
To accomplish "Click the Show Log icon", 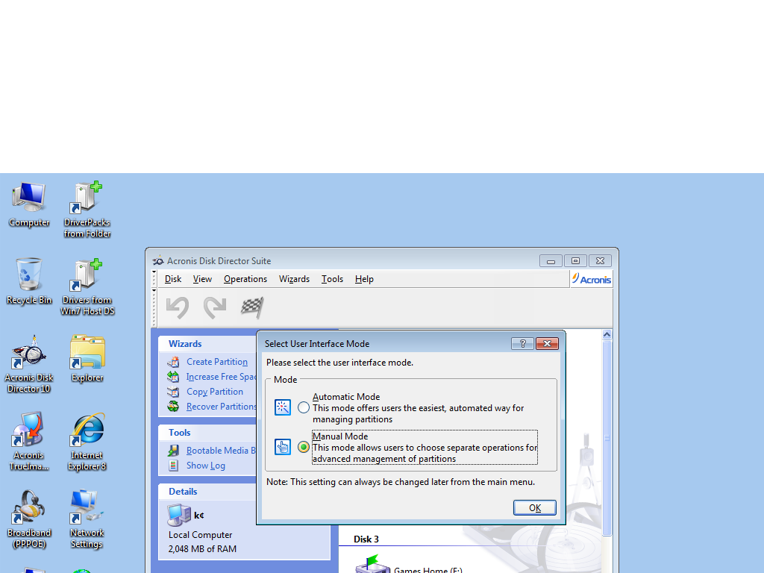I will [x=173, y=466].
